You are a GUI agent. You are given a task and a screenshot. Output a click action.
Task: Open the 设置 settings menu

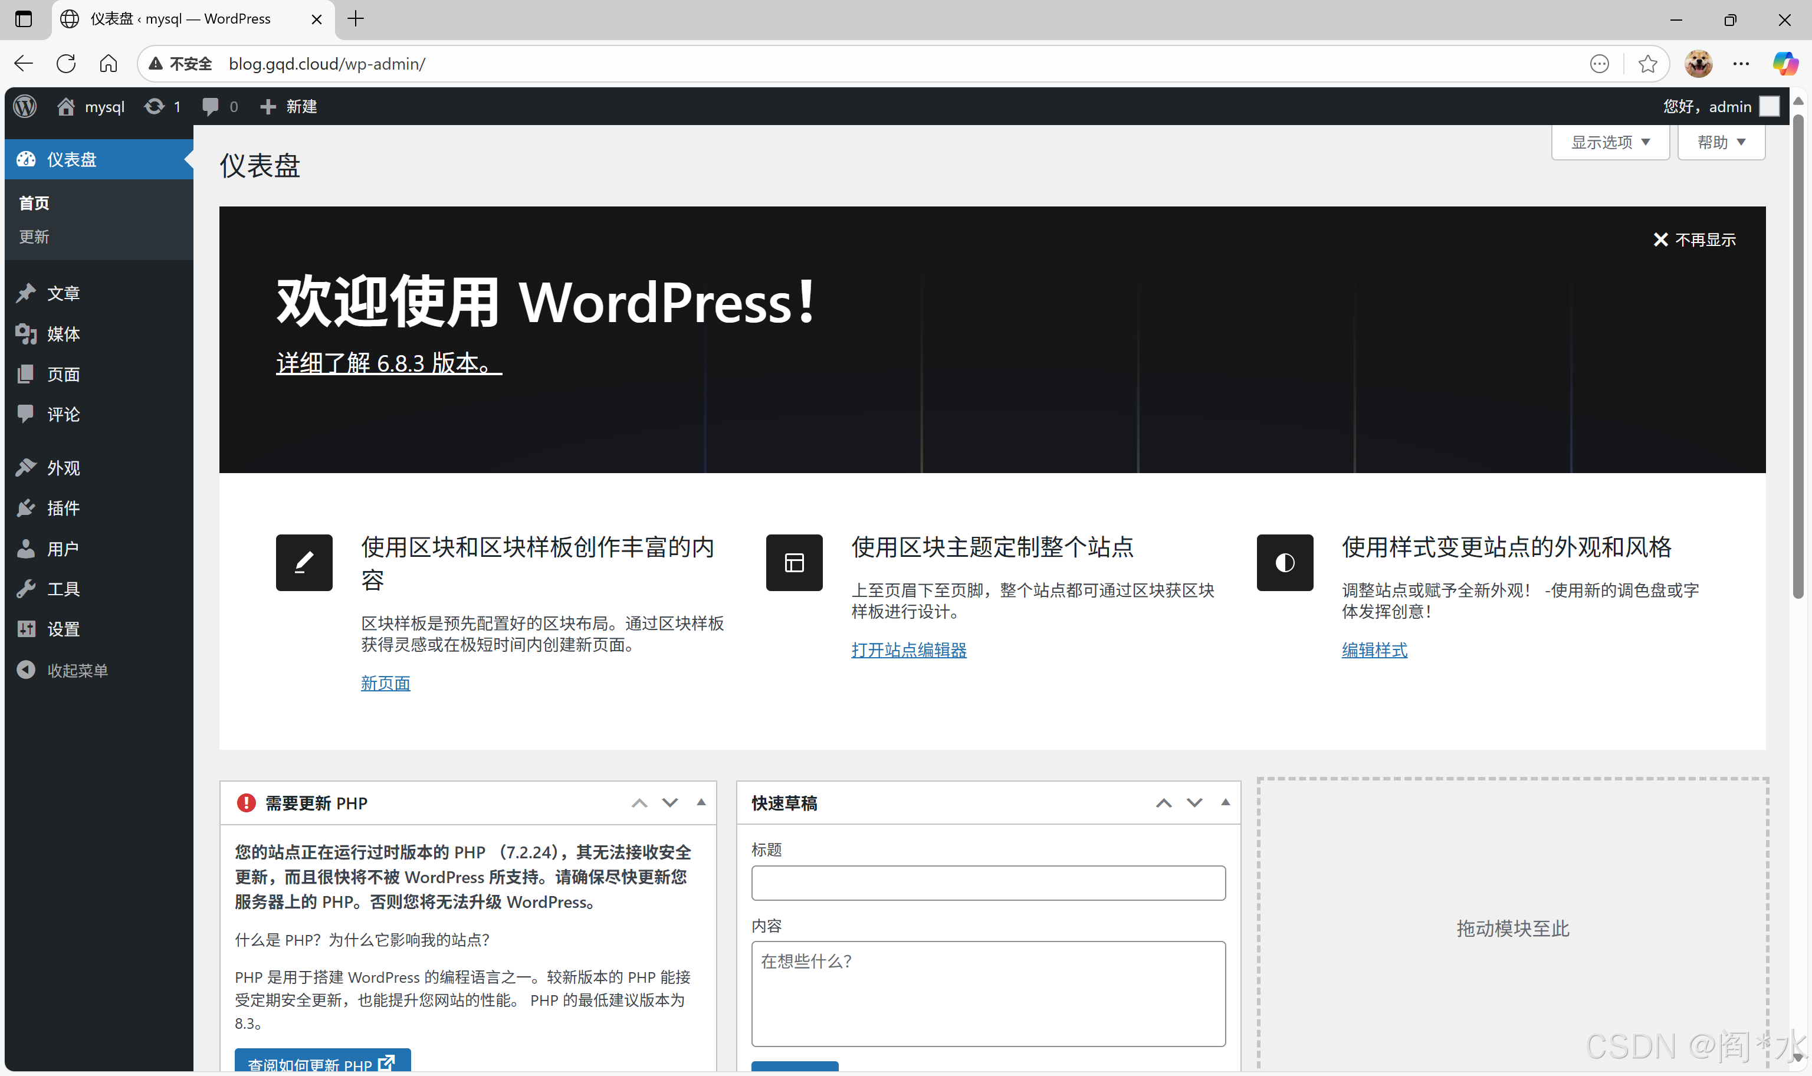pos(63,629)
